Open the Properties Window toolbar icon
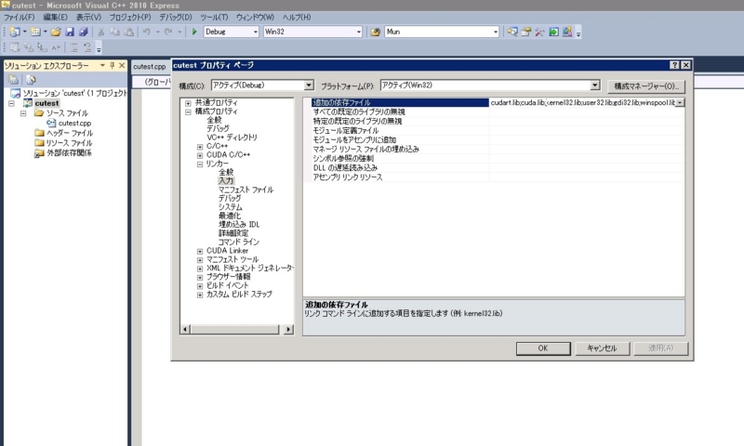The image size is (744, 446). pyautogui.click(x=525, y=32)
